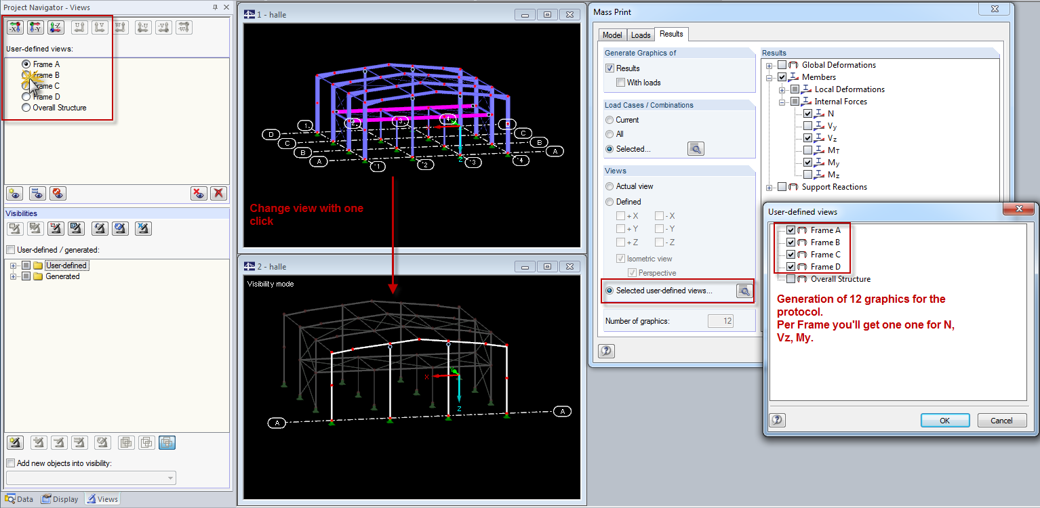The width and height of the screenshot is (1040, 508).
Task: Click the create new view eye icon
Action: point(15,194)
